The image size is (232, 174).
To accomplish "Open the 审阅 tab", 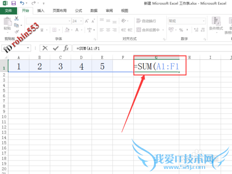I will pyautogui.click(x=109, y=11).
